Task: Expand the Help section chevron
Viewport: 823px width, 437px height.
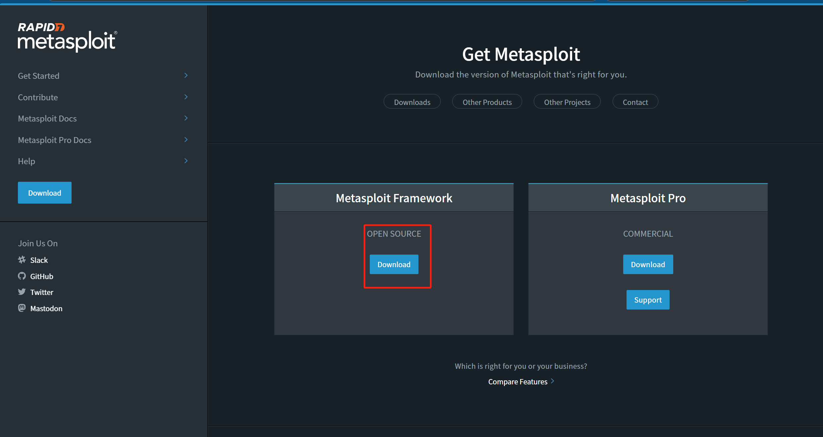Action: 186,161
